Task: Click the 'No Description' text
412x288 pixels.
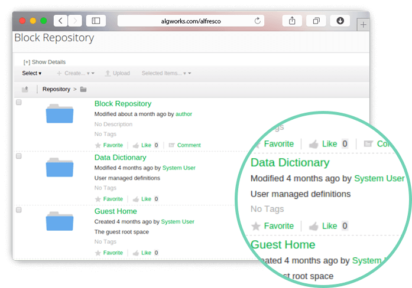Action: (x=113, y=125)
